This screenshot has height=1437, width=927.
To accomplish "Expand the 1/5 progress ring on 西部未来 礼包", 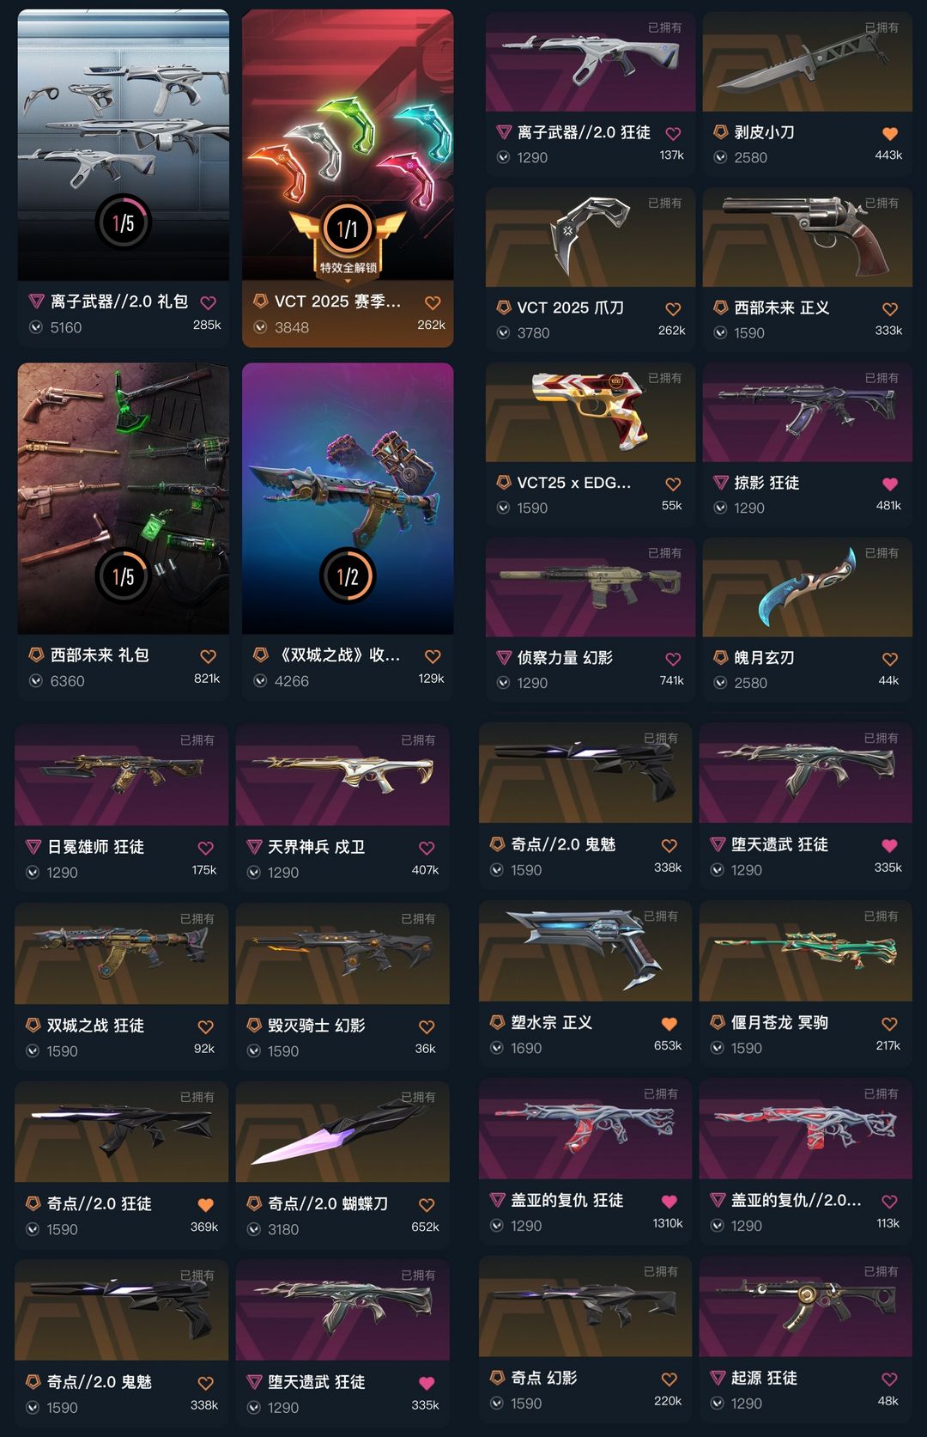I will pos(123,575).
